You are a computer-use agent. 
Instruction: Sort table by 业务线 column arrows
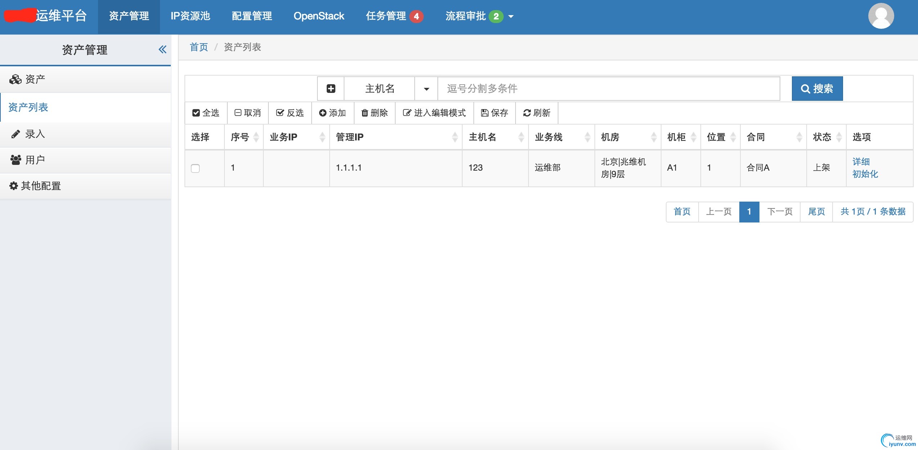pyautogui.click(x=588, y=137)
